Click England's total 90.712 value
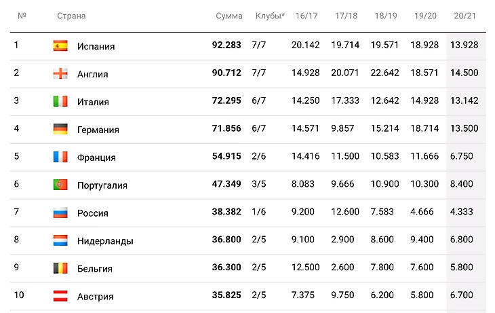495x313 pixels. coord(226,74)
